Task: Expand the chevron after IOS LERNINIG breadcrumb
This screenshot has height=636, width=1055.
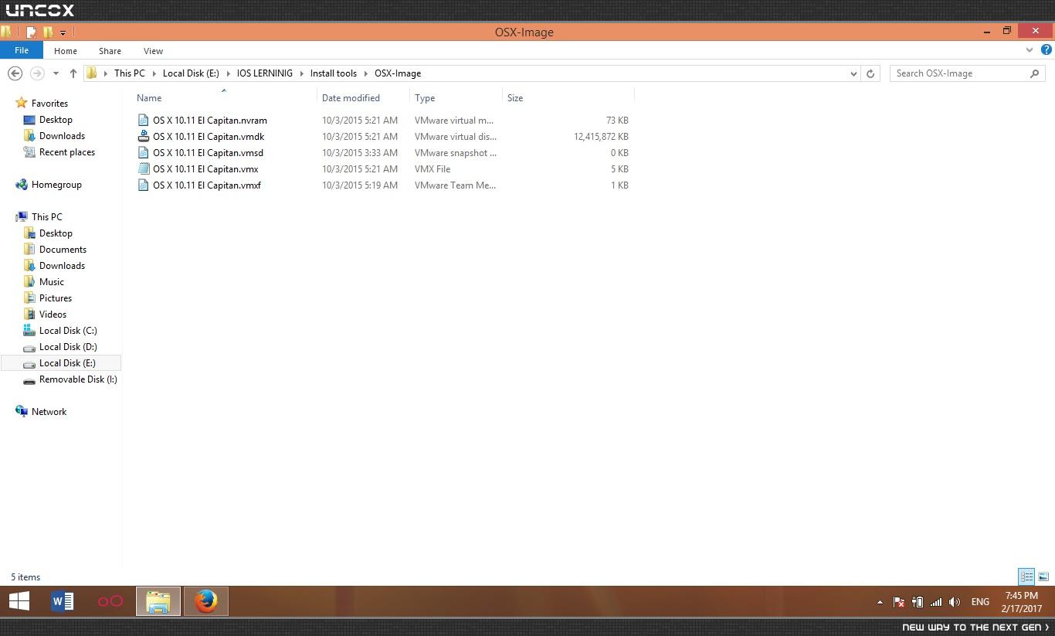Action: click(x=301, y=73)
